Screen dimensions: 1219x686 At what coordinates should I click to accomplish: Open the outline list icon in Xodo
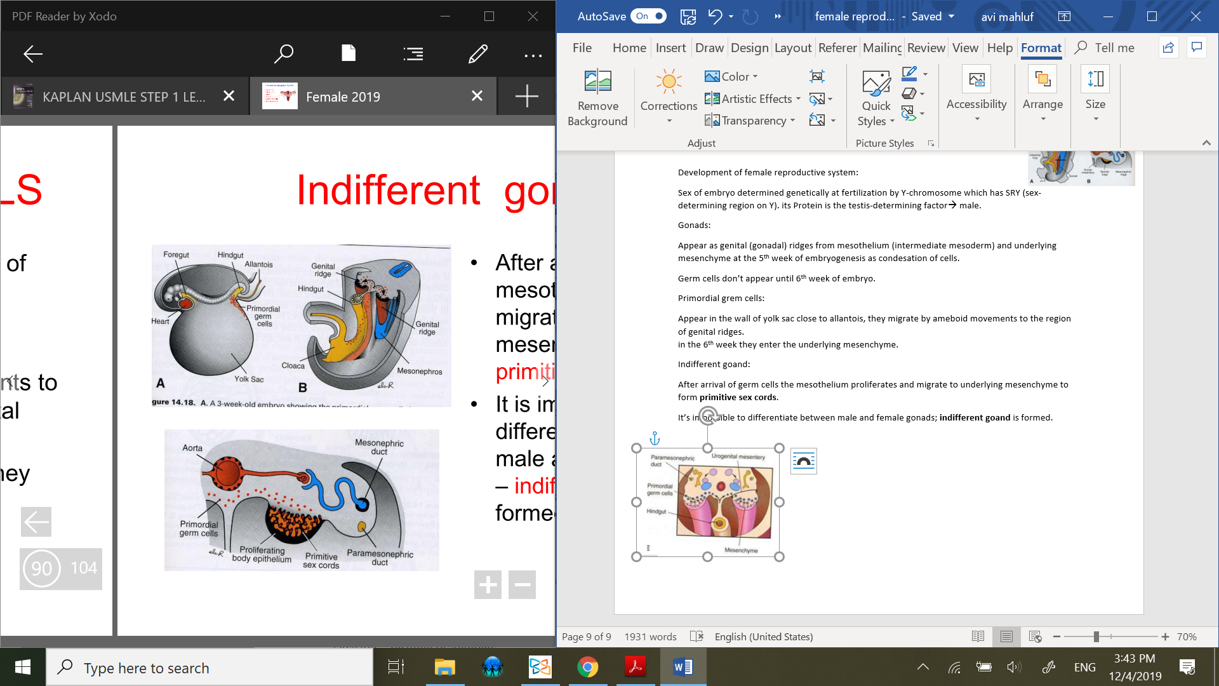pos(413,54)
